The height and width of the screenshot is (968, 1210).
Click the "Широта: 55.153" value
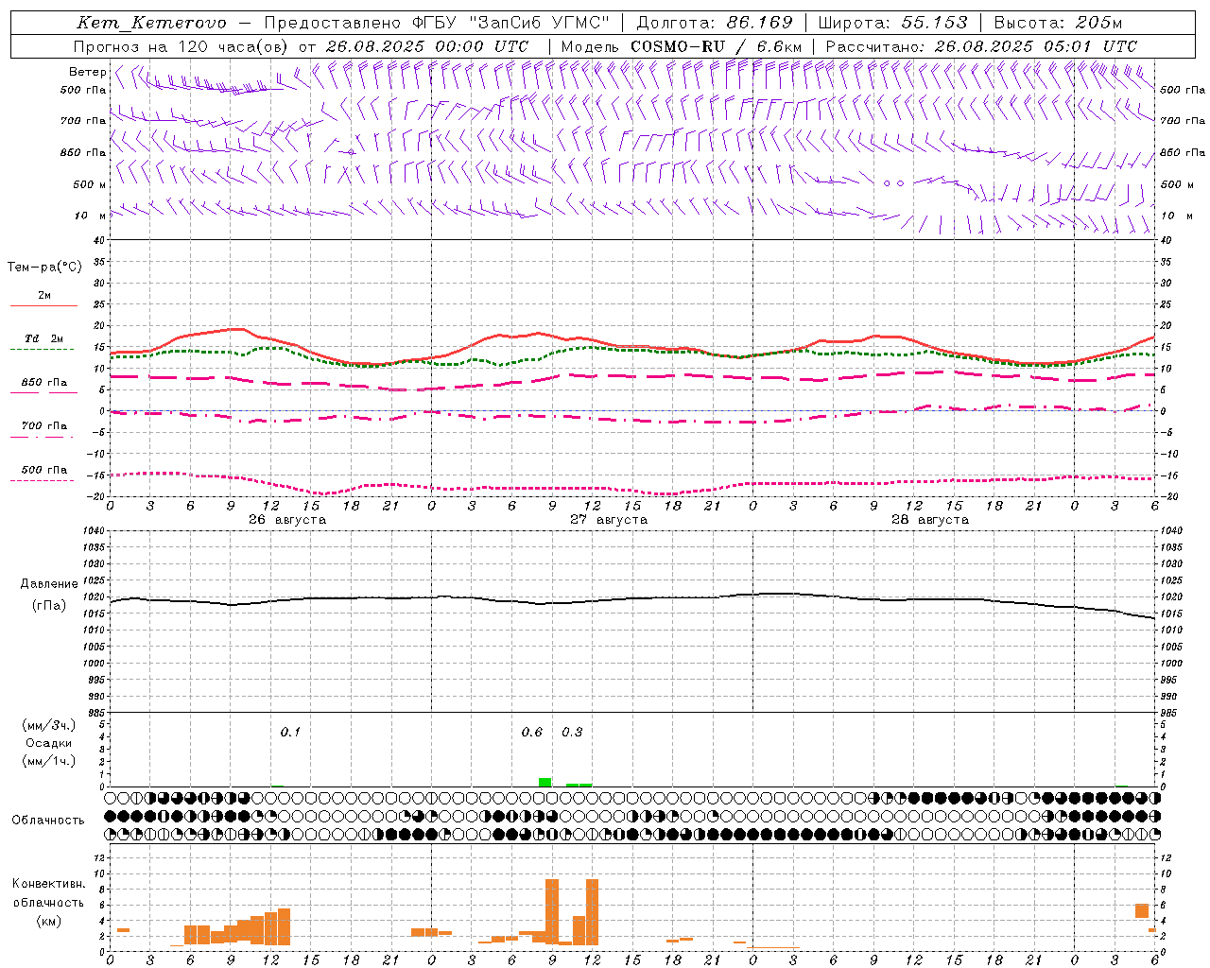892,23
